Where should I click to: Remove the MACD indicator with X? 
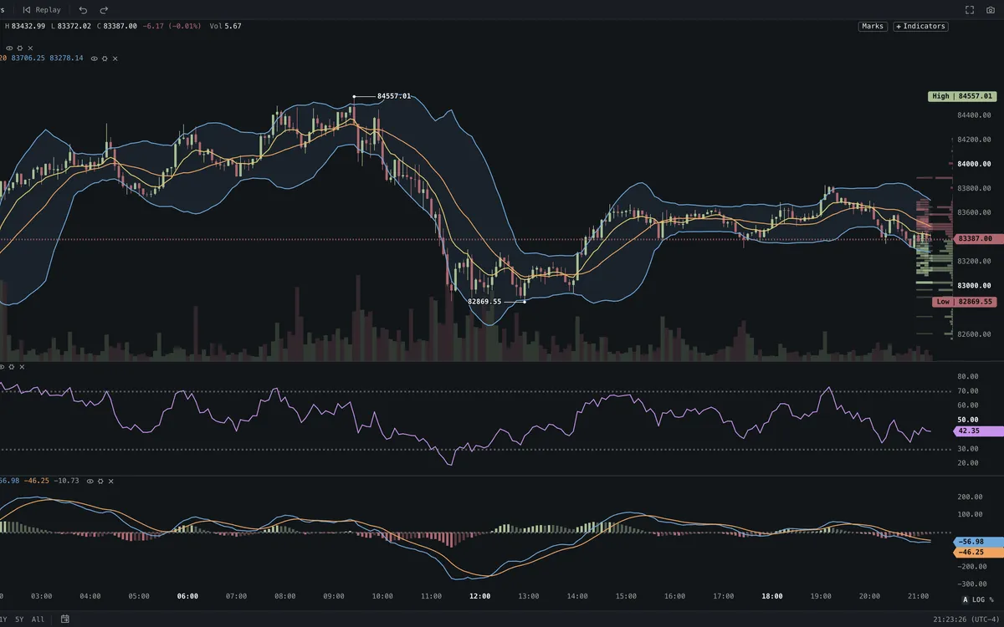110,481
